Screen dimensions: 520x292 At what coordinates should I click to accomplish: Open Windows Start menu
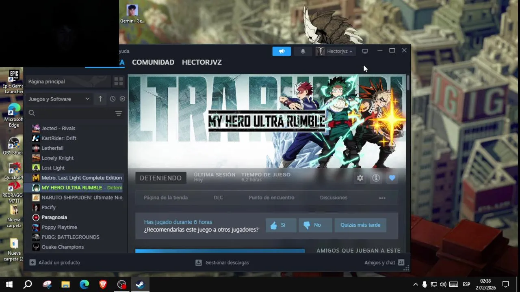[x=9, y=285]
